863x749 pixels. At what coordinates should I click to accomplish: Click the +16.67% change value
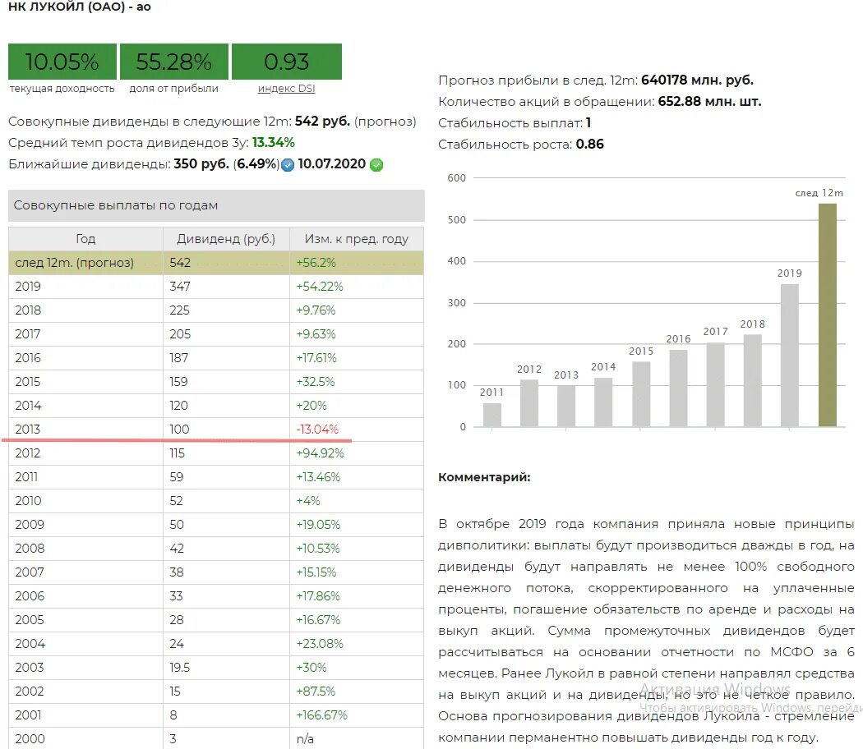(x=319, y=620)
